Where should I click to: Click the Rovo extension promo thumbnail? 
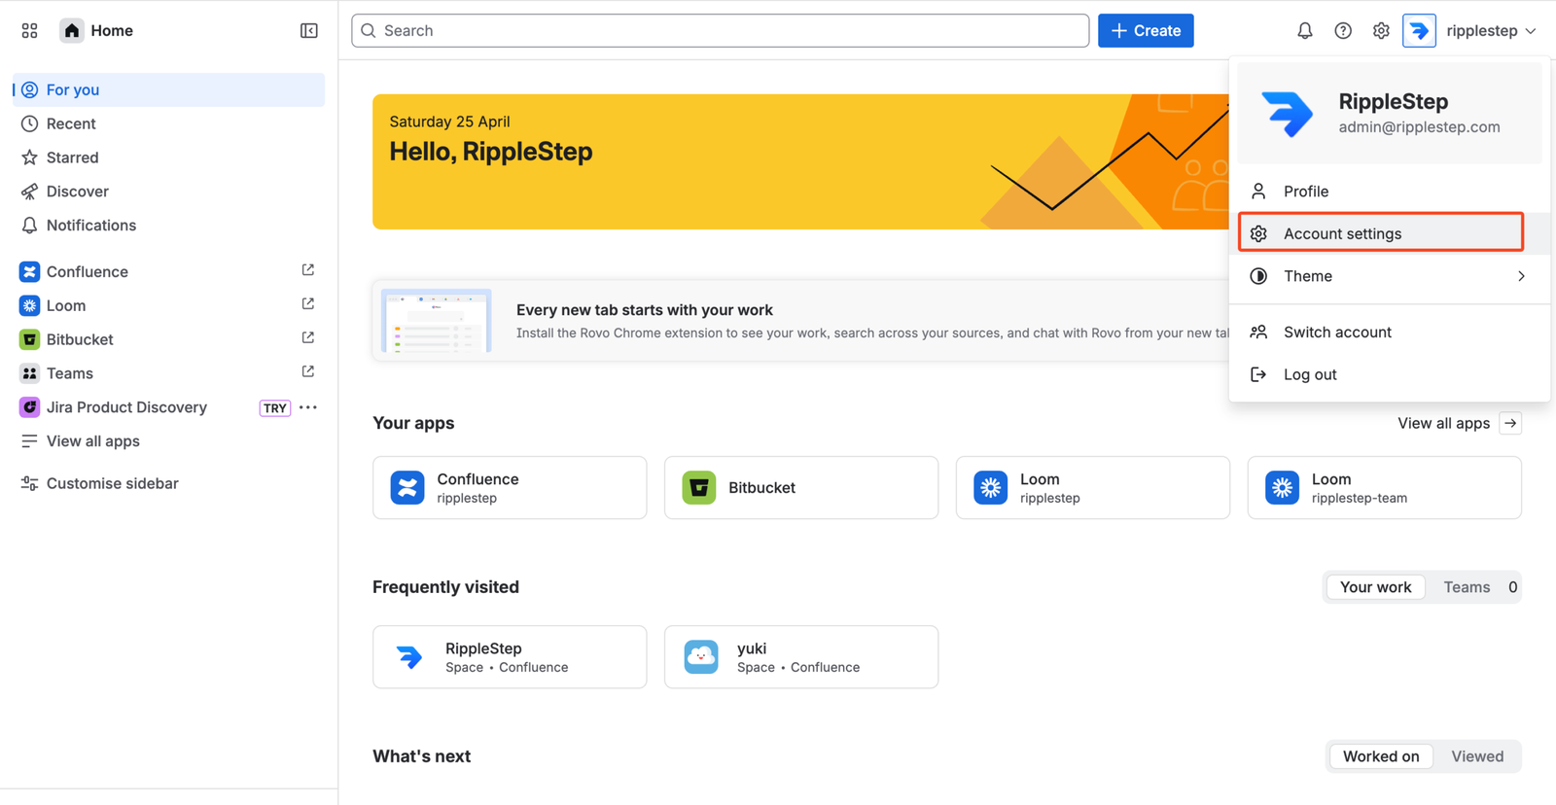[437, 321]
